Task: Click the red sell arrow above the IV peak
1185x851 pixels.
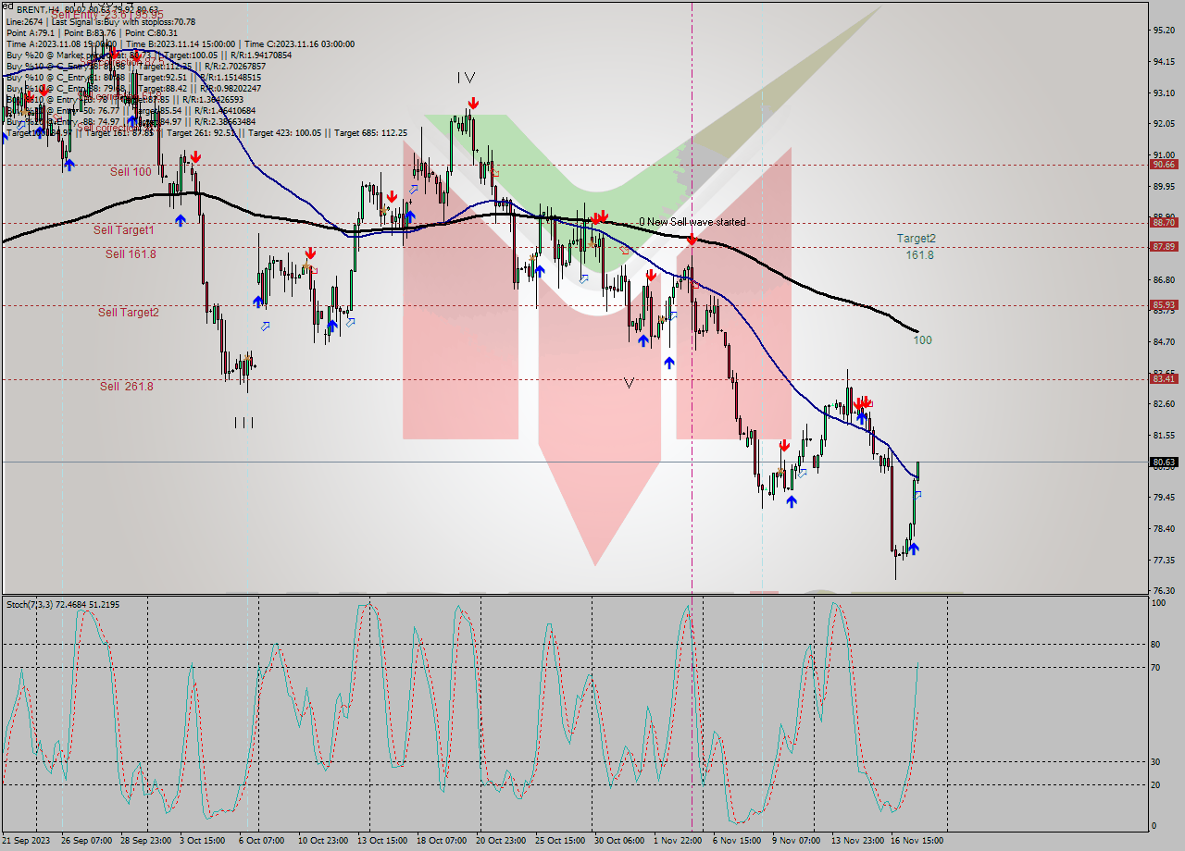Action: [x=473, y=103]
